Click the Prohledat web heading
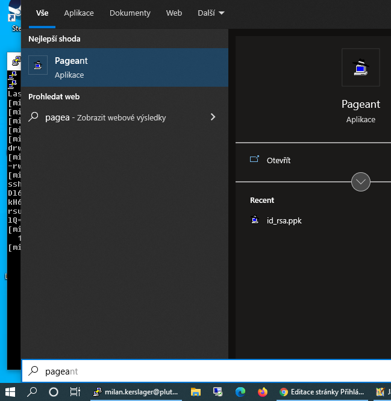The height and width of the screenshot is (401, 391). click(x=54, y=97)
